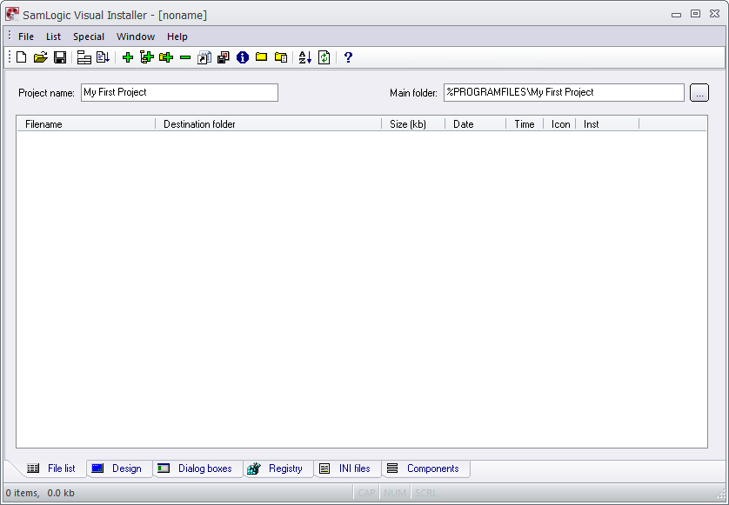Open the List menu
This screenshot has height=505, width=729.
(x=53, y=37)
